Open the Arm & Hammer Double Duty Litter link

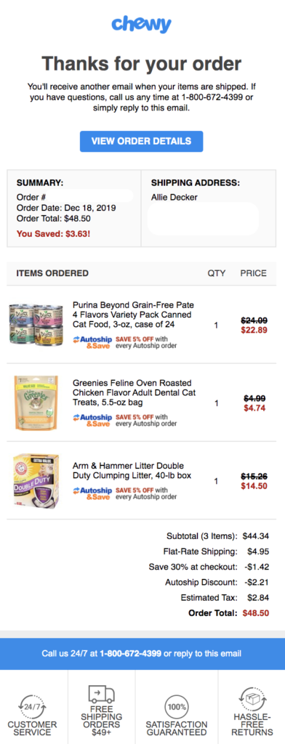pos(132,471)
